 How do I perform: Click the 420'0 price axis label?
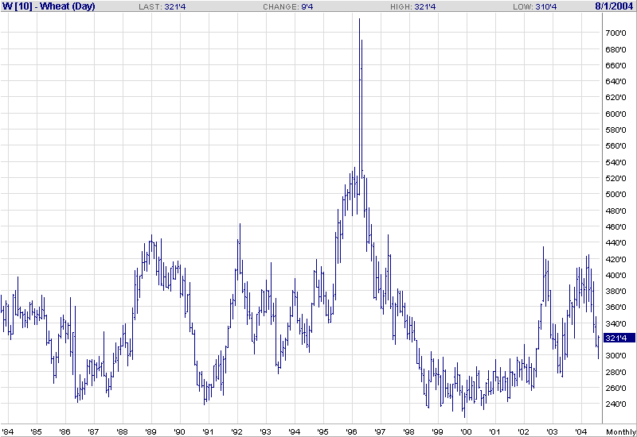[x=616, y=260]
